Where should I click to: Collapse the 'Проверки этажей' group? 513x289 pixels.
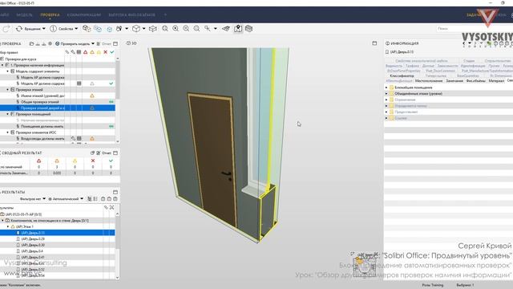8,89
